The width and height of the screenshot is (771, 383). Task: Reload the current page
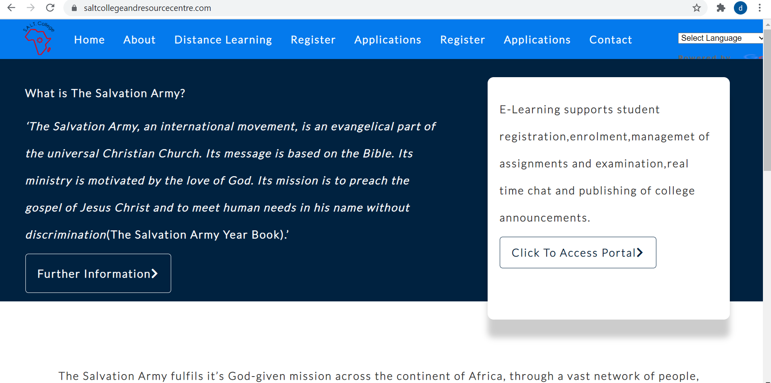pyautogui.click(x=50, y=8)
